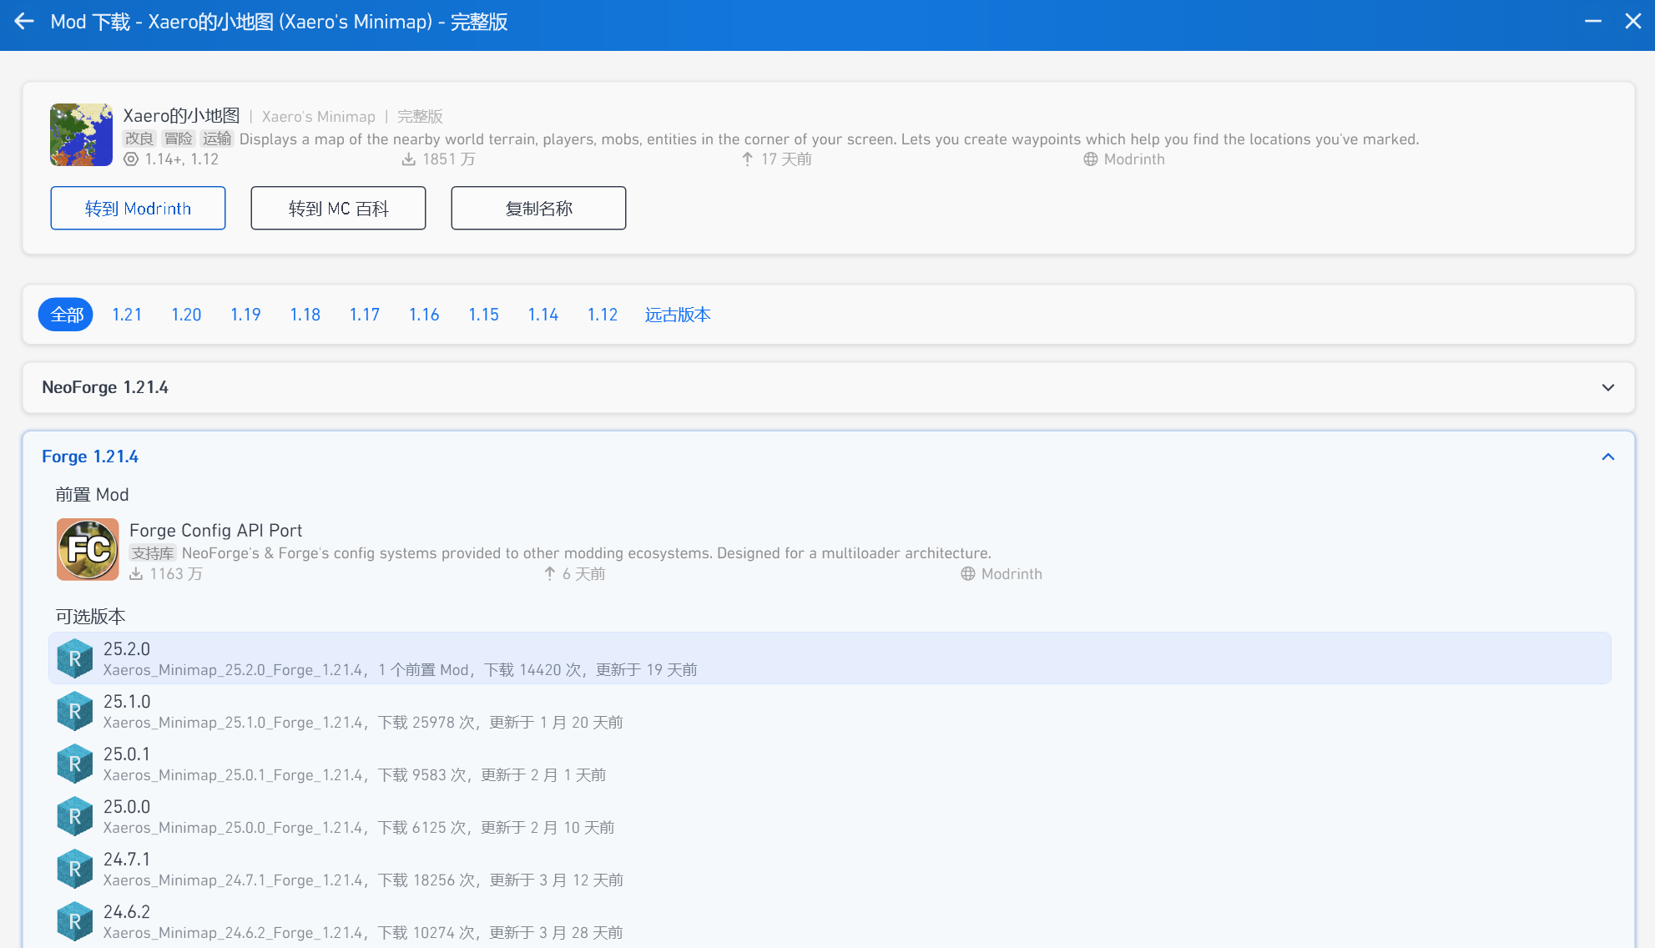
Task: Click the 转到 MC 百科 button
Action: coord(338,208)
